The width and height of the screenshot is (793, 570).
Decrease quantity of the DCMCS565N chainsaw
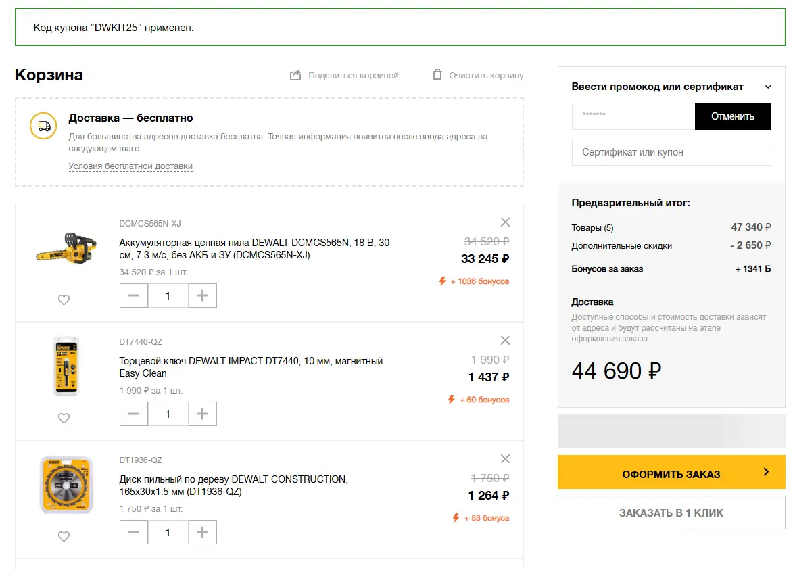(133, 295)
